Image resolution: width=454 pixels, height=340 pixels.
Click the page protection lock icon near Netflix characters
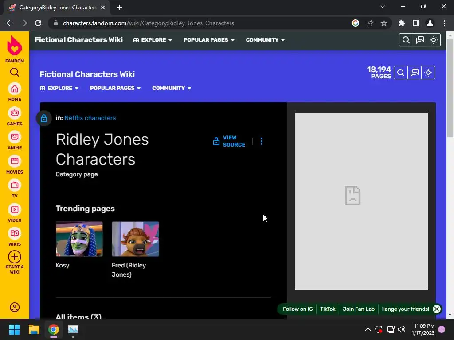(x=44, y=118)
